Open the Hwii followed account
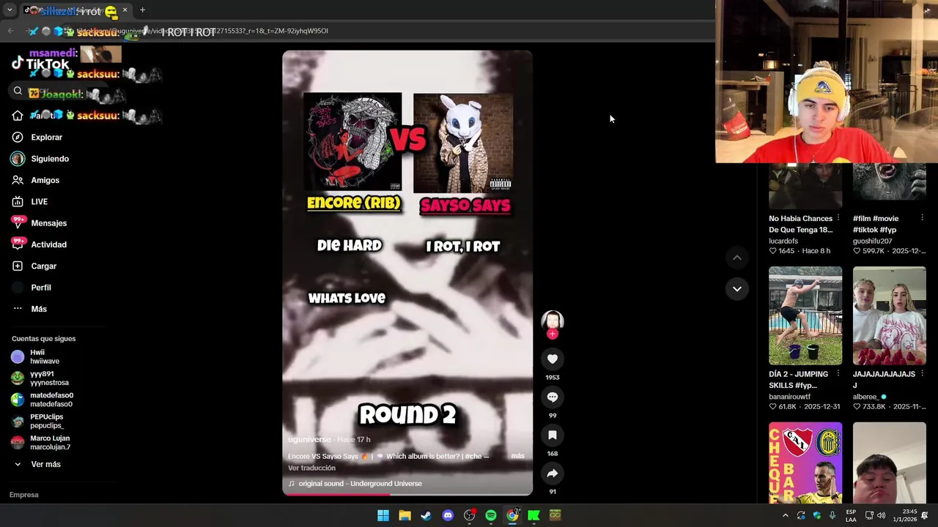 (x=44, y=356)
